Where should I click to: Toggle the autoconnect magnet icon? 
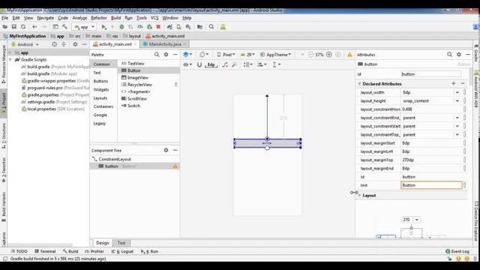pos(199,64)
